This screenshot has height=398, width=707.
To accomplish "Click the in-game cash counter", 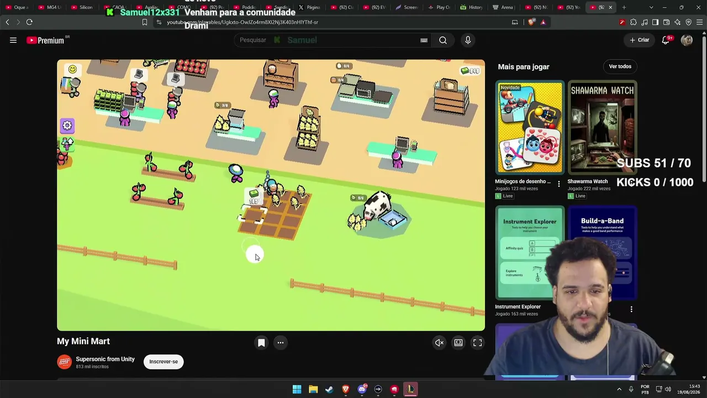I will coord(470,71).
